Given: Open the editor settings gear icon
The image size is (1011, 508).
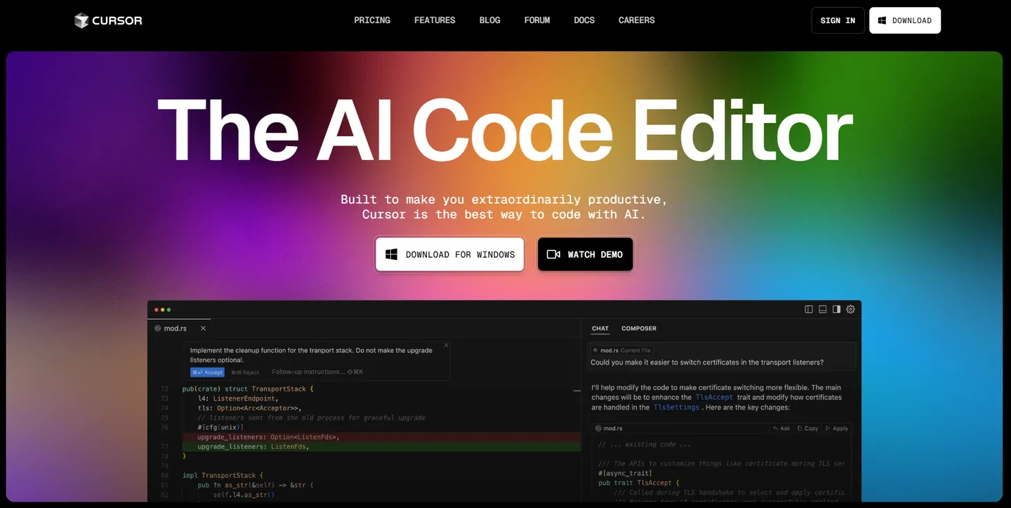Looking at the screenshot, I should tap(851, 309).
